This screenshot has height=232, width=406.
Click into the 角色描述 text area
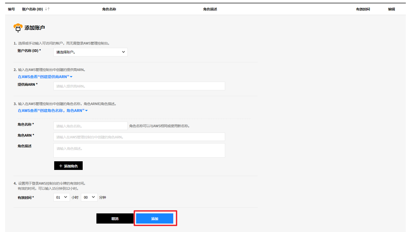click(x=139, y=150)
